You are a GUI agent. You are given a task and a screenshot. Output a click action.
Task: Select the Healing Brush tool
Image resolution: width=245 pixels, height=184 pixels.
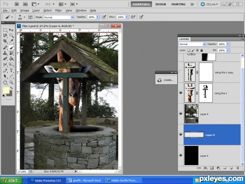point(5,47)
